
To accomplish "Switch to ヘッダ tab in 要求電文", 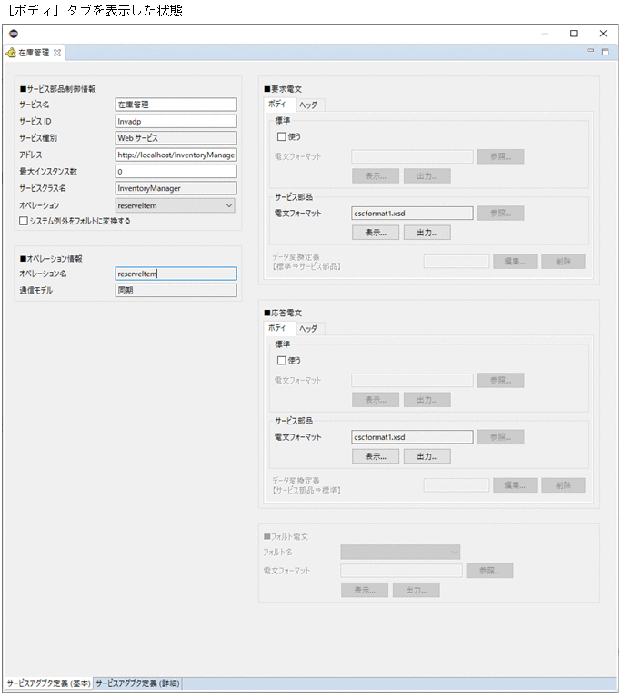I will [308, 105].
